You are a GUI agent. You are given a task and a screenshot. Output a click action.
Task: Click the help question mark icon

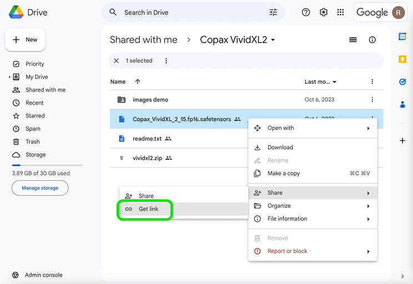(x=306, y=12)
